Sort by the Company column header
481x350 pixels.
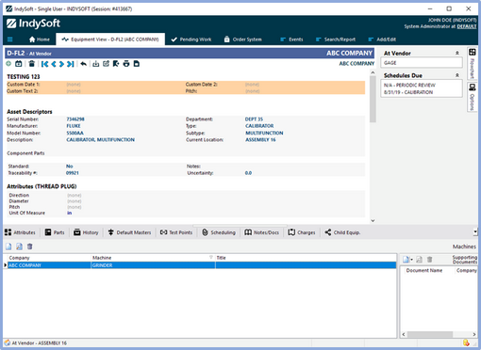(49, 258)
